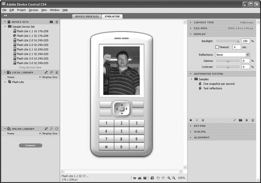Expand the Key Pad panel
This screenshot has height=183, width=261.
(200, 126)
